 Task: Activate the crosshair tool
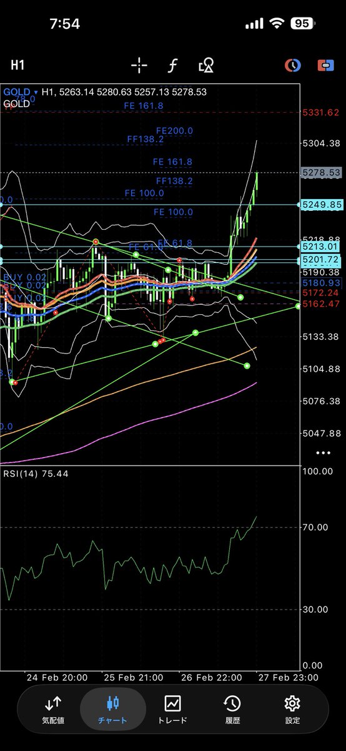[139, 64]
